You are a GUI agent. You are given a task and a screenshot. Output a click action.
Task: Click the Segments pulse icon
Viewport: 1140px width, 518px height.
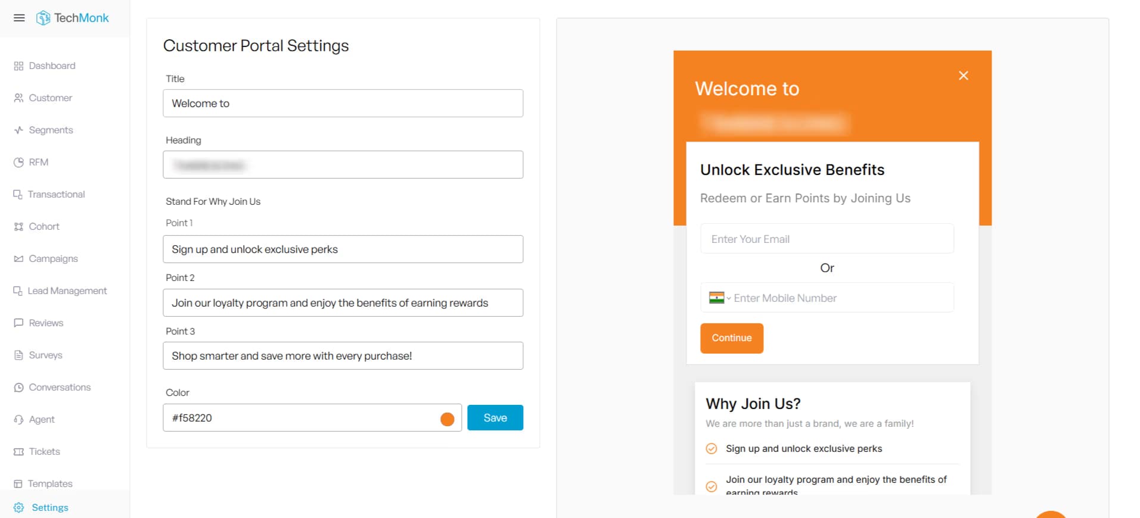tap(18, 130)
